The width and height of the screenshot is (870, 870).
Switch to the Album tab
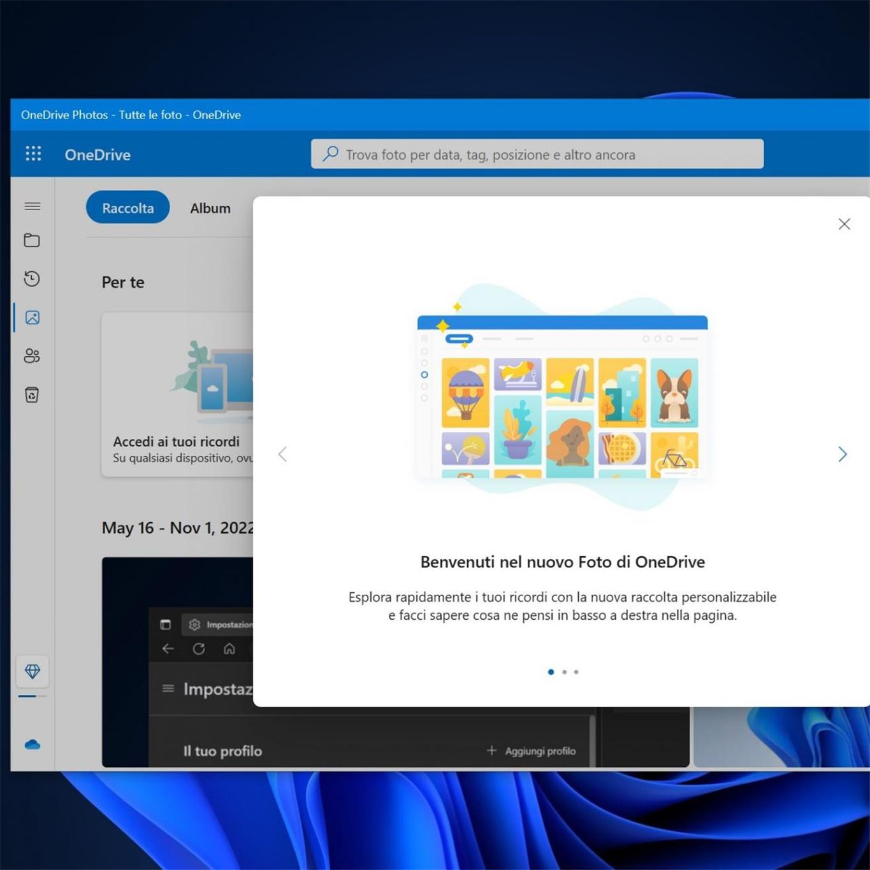click(x=210, y=208)
